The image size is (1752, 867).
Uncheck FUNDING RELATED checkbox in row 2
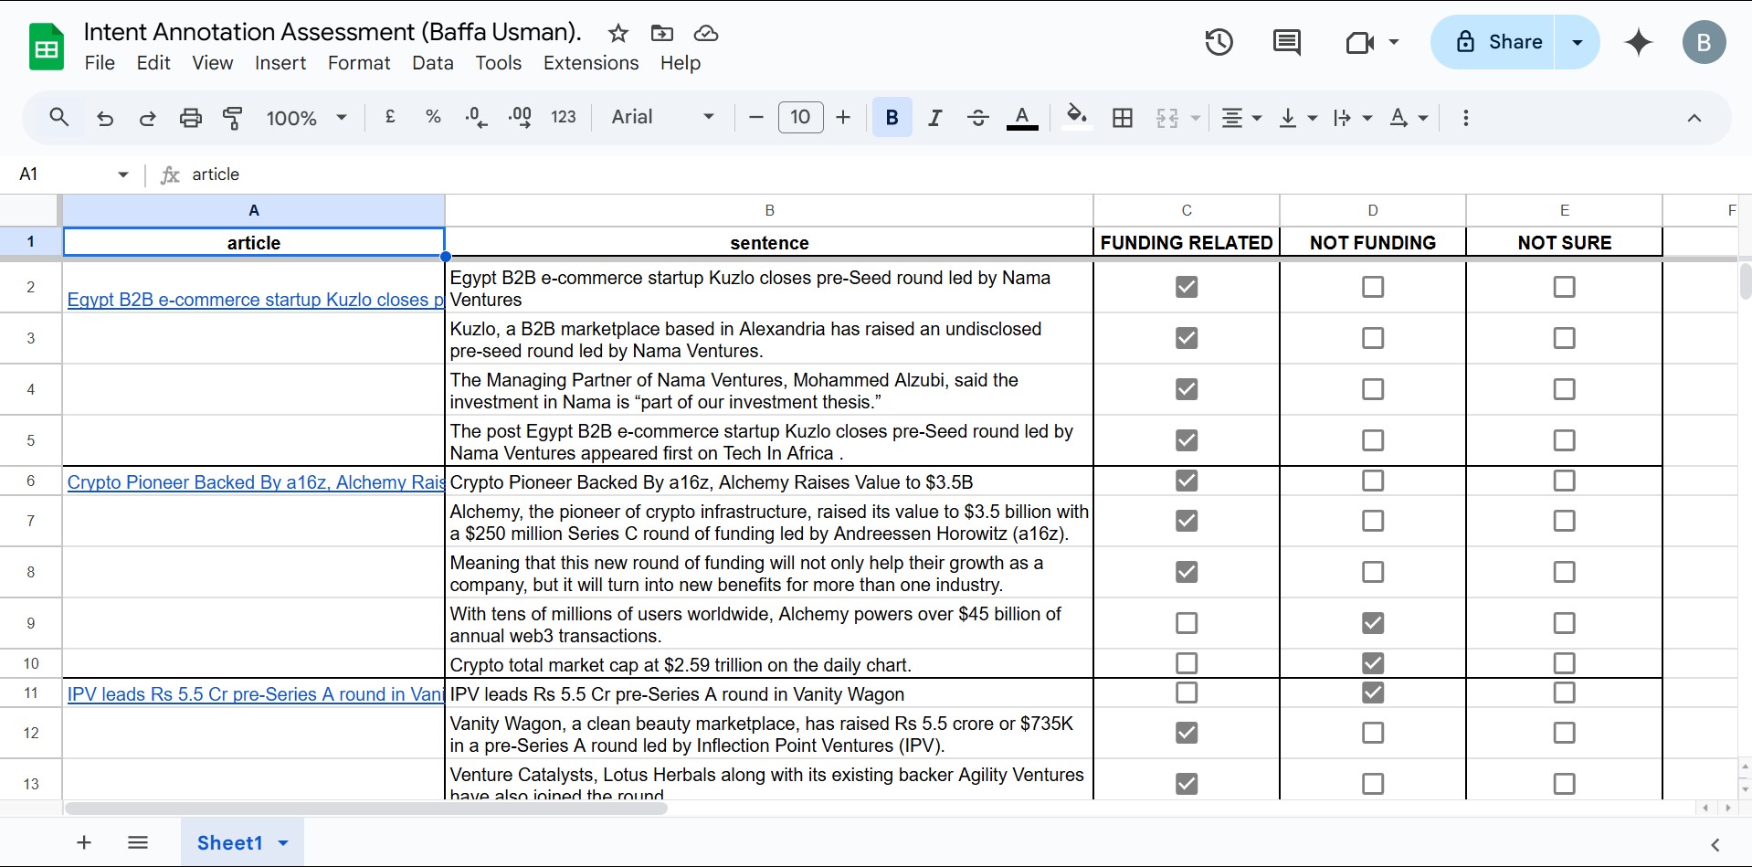point(1186,287)
